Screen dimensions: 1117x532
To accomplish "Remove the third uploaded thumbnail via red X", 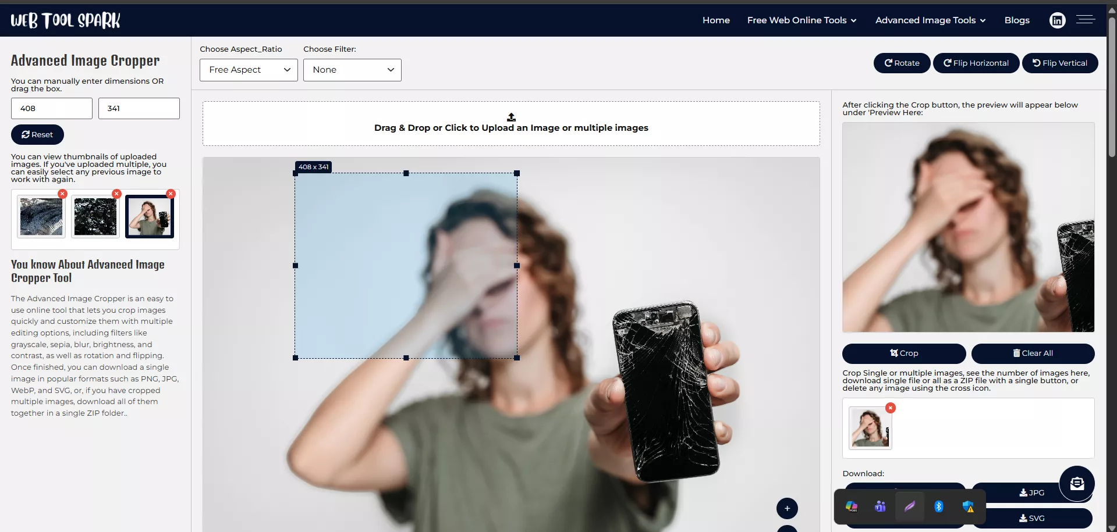I will click(x=171, y=194).
